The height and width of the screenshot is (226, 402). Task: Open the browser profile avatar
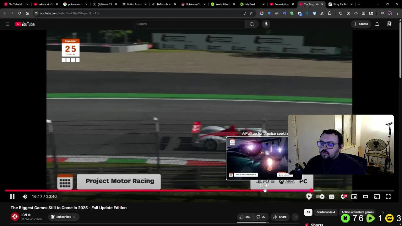[x=390, y=13]
